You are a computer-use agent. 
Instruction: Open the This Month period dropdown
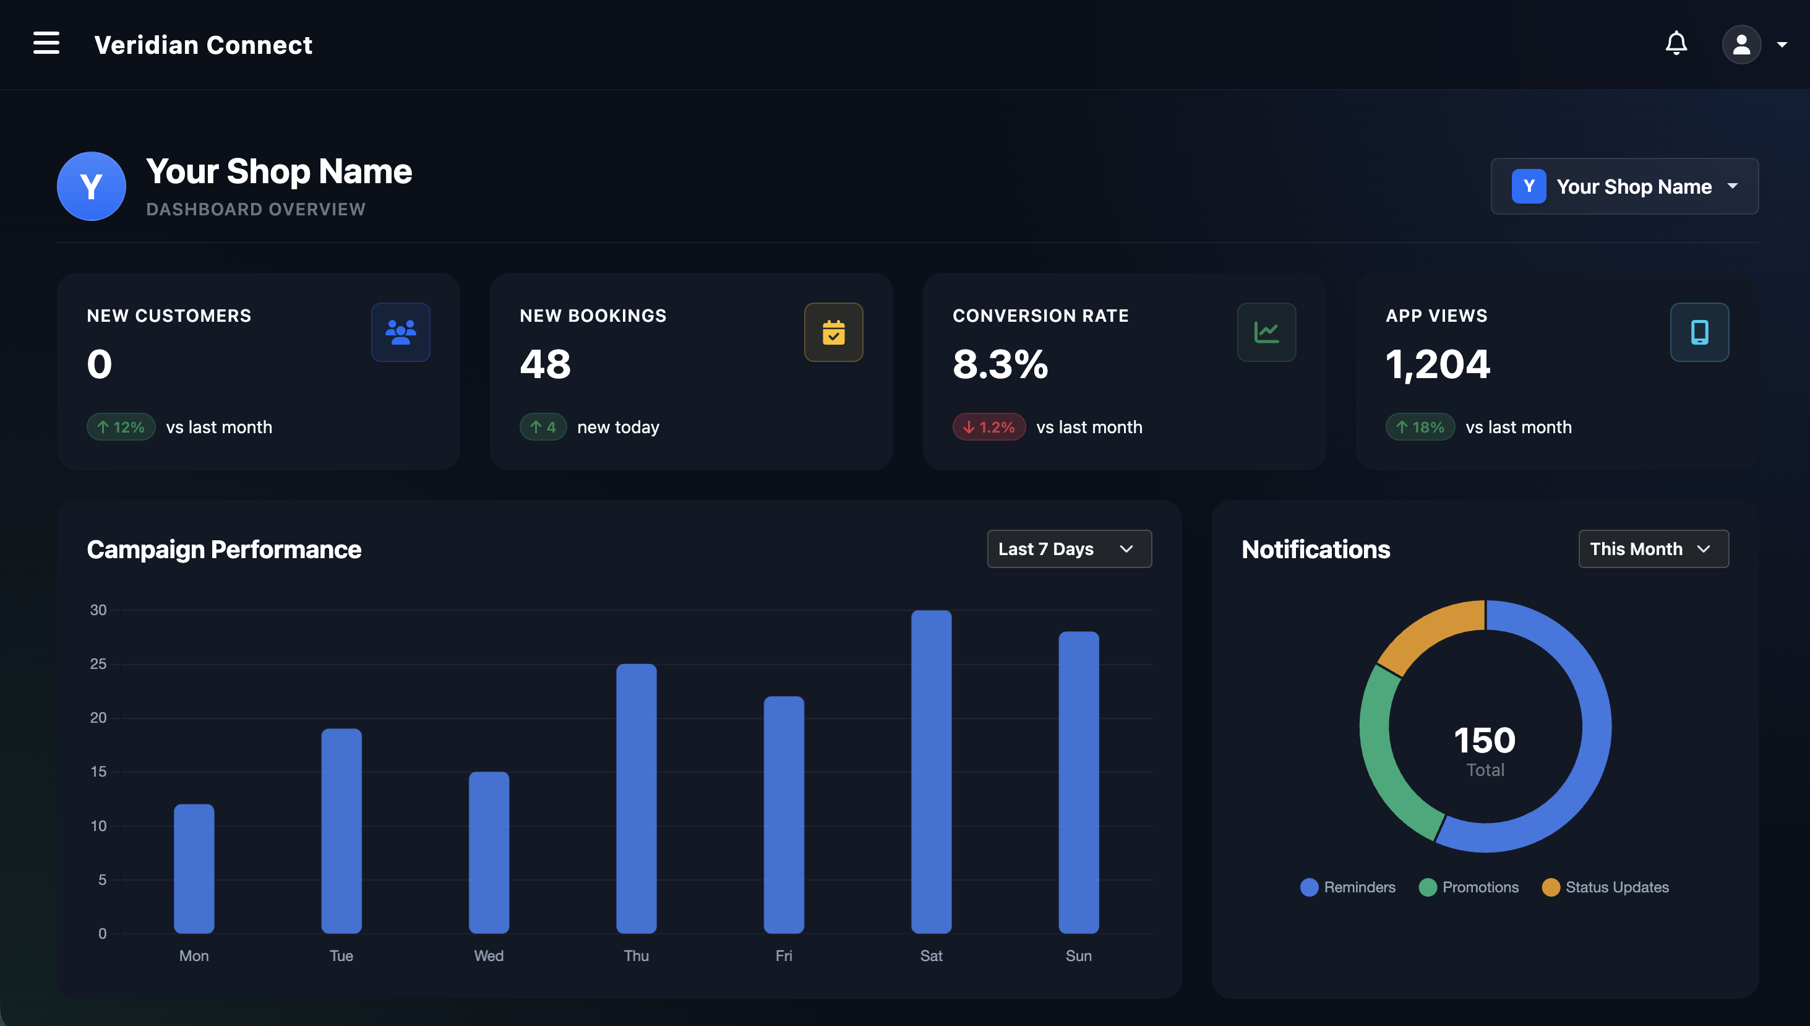(1653, 548)
